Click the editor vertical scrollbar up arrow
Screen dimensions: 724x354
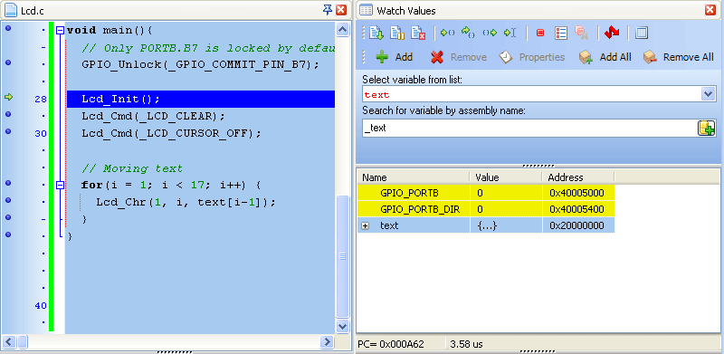(x=342, y=30)
